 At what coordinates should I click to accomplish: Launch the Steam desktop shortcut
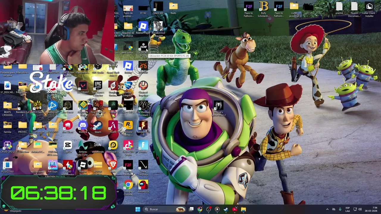point(98,127)
